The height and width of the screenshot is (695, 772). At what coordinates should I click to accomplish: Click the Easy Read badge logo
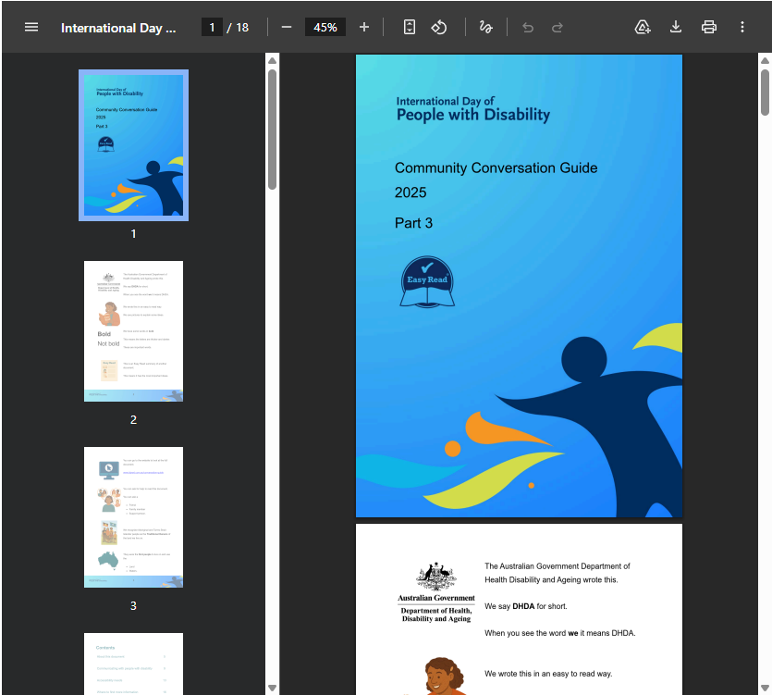pos(427,282)
